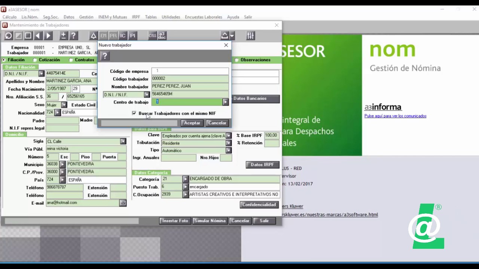
Task: Click the envelope icon beside E-mail field
Action: pos(123,203)
